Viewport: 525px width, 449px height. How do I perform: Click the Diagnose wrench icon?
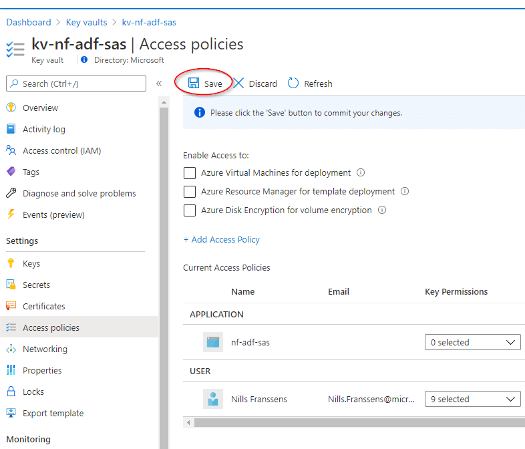(11, 193)
